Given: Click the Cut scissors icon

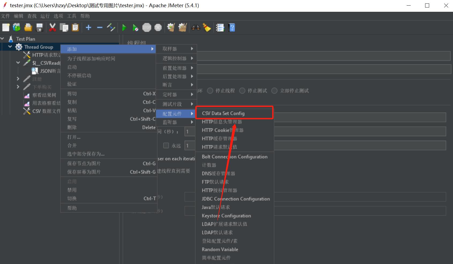Looking at the screenshot, I should point(53,27).
